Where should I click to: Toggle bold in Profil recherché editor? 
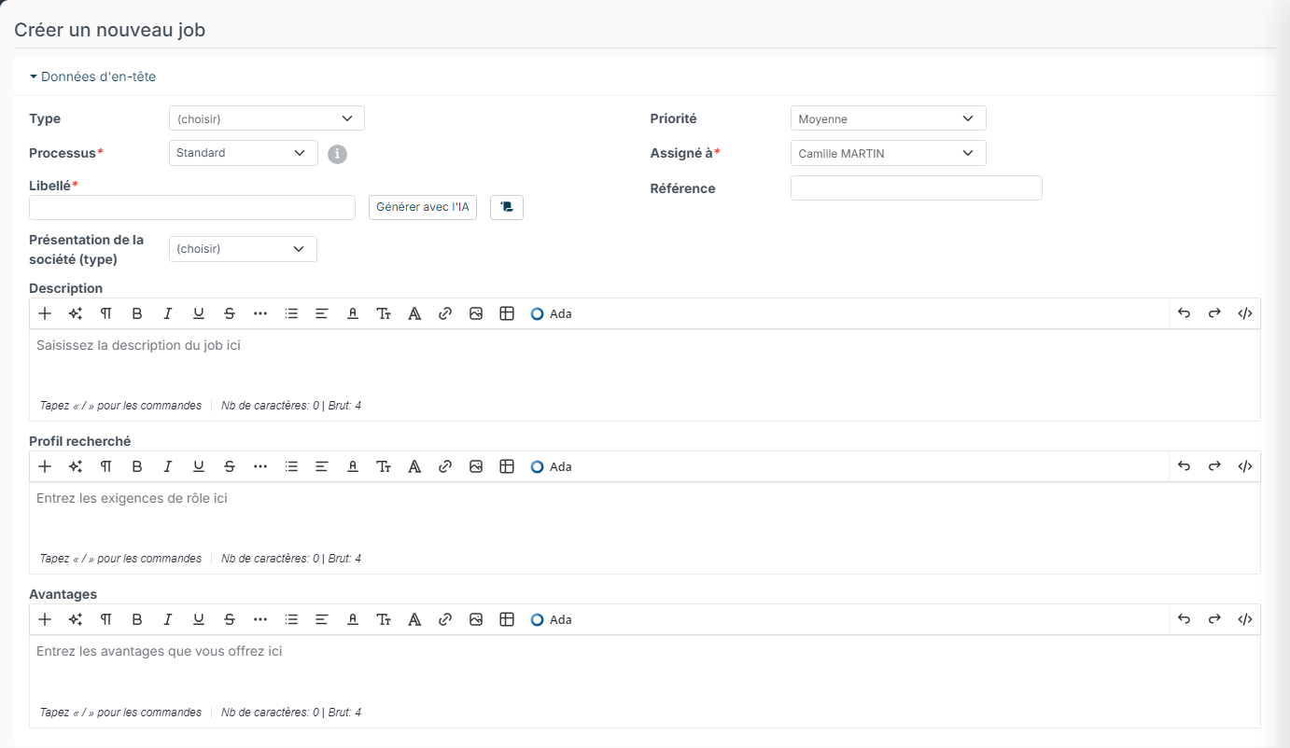tap(137, 466)
